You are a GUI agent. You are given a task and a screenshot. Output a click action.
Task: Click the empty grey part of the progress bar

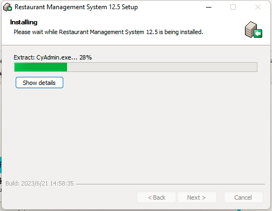tap(162, 67)
